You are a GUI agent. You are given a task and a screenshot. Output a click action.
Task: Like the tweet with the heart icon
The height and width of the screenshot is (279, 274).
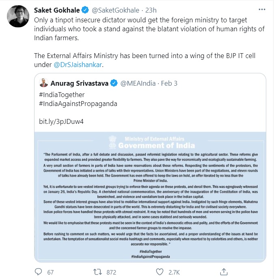[161, 271]
